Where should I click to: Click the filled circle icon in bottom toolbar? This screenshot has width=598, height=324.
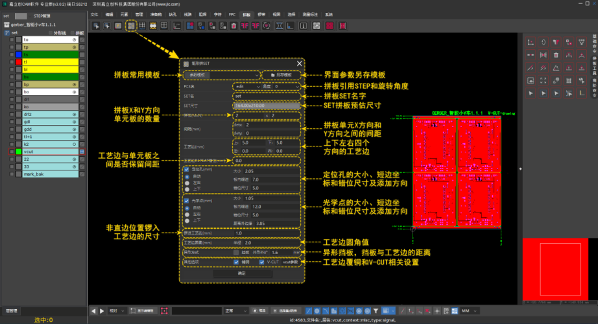pyautogui.click(x=317, y=311)
